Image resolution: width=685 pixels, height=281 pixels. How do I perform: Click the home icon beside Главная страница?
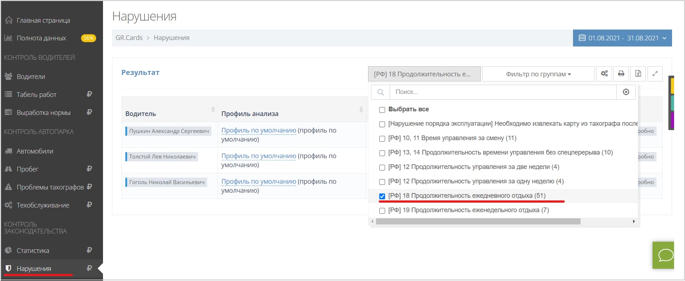(9, 20)
